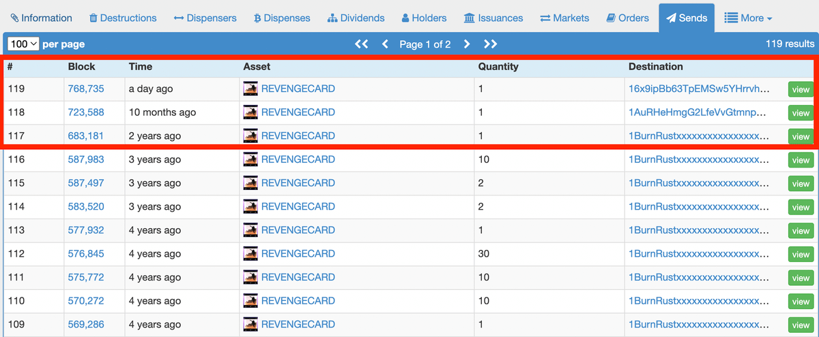Screen dimensions: 819x337
Task: Open the Dividends tab
Action: tap(356, 18)
